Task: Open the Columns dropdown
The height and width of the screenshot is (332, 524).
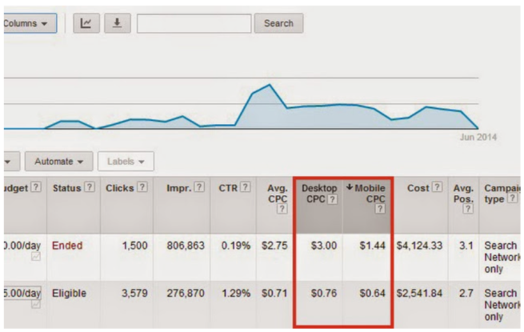Action: pyautogui.click(x=29, y=23)
